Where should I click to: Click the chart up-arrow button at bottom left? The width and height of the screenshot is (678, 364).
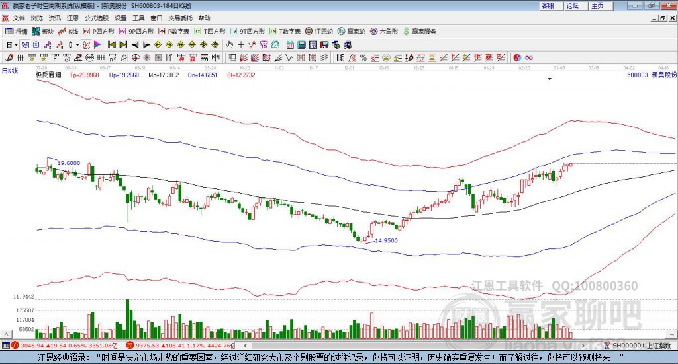coord(6,334)
